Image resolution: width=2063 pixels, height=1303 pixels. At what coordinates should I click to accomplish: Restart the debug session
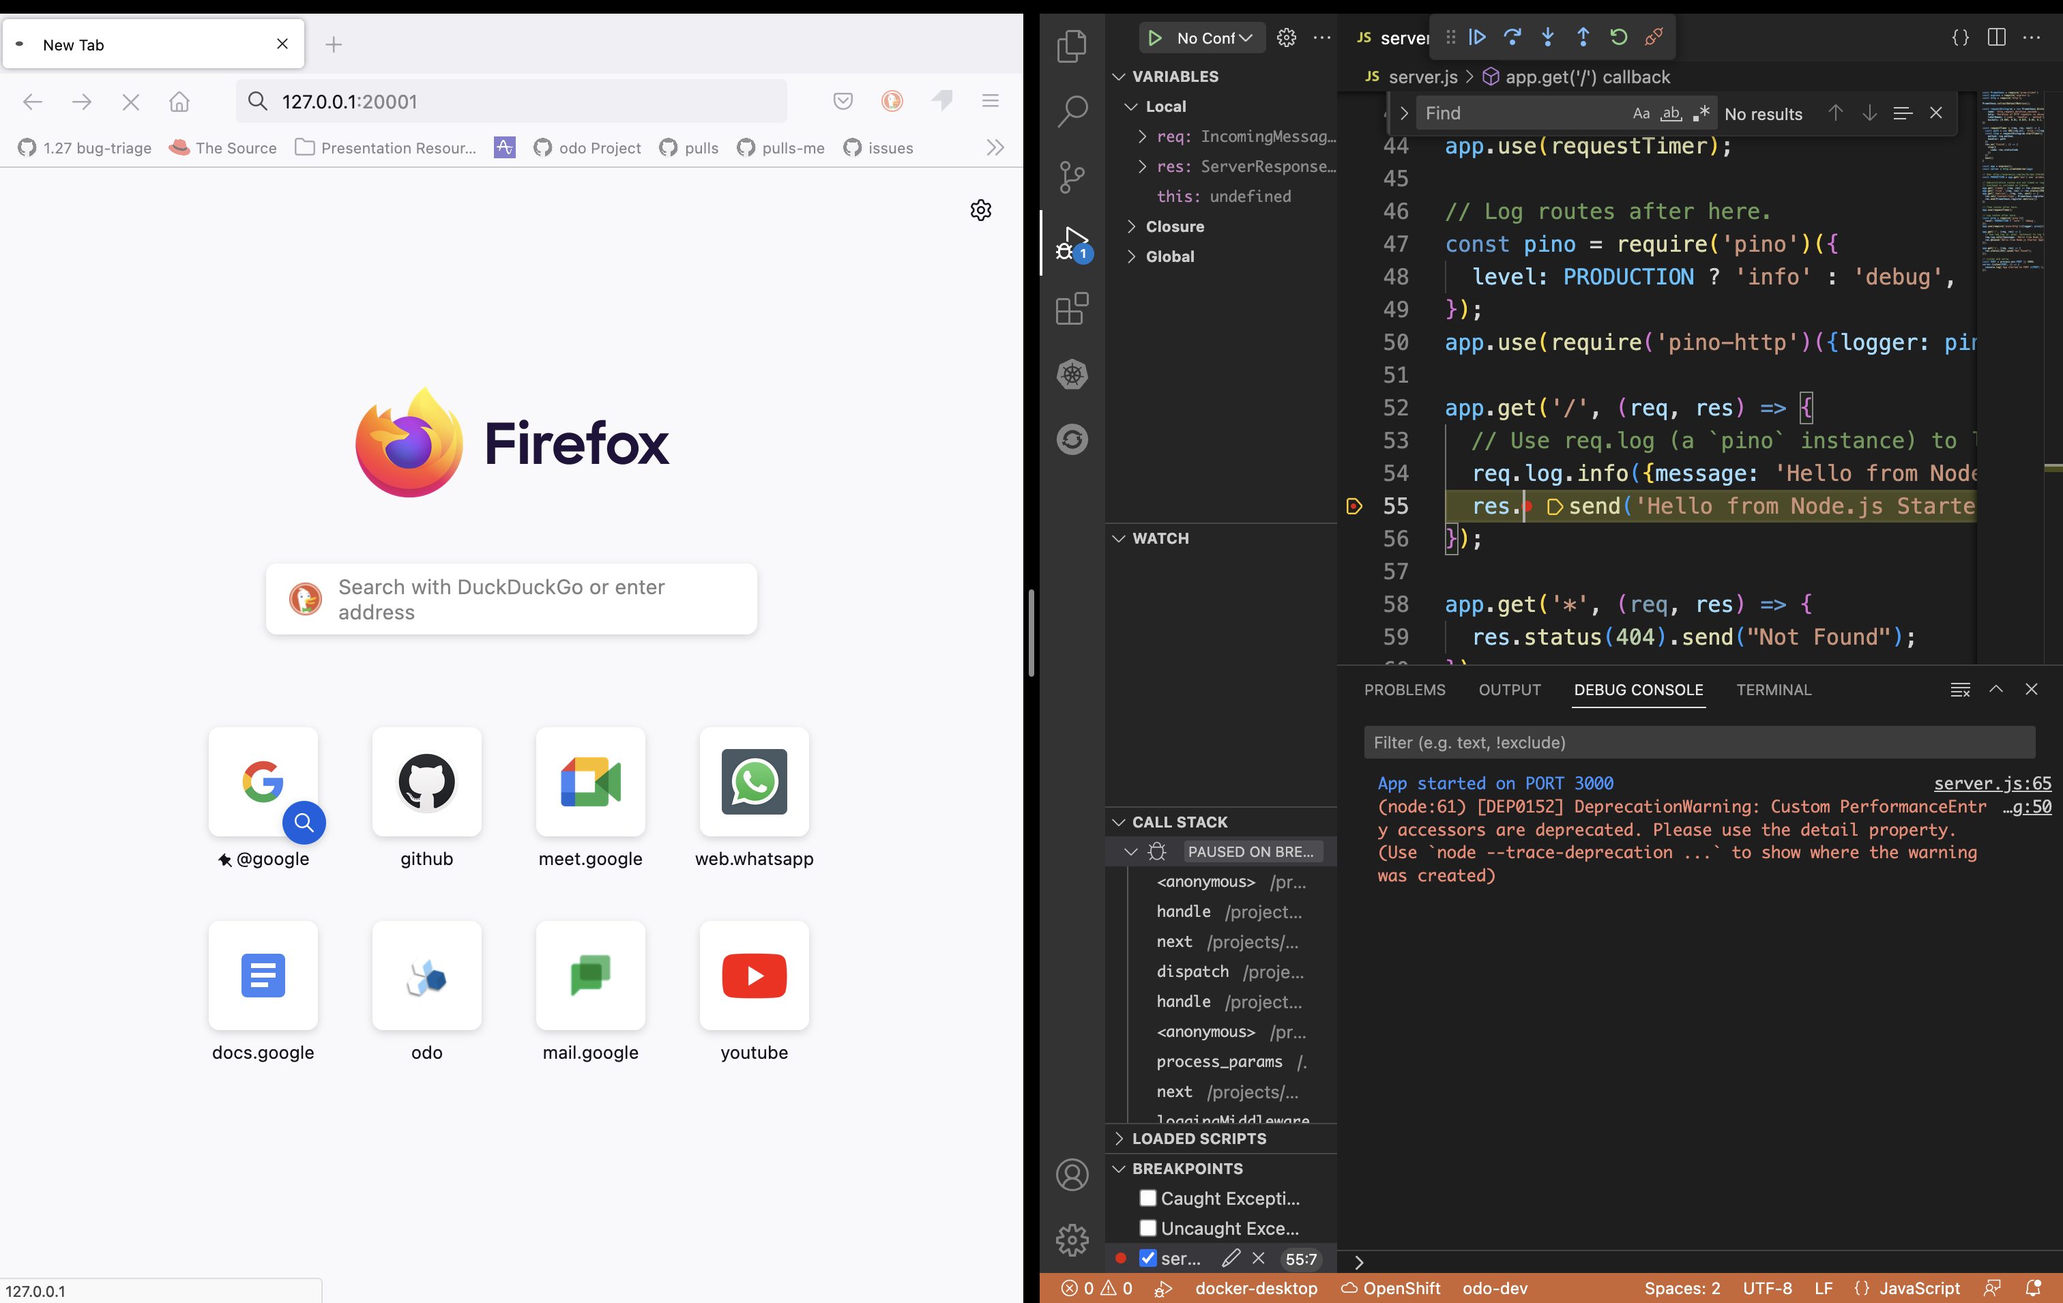point(1618,37)
